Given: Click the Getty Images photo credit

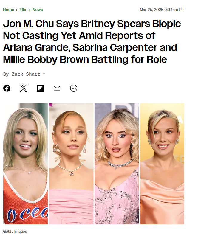Looking at the screenshot, I should (x=15, y=231).
